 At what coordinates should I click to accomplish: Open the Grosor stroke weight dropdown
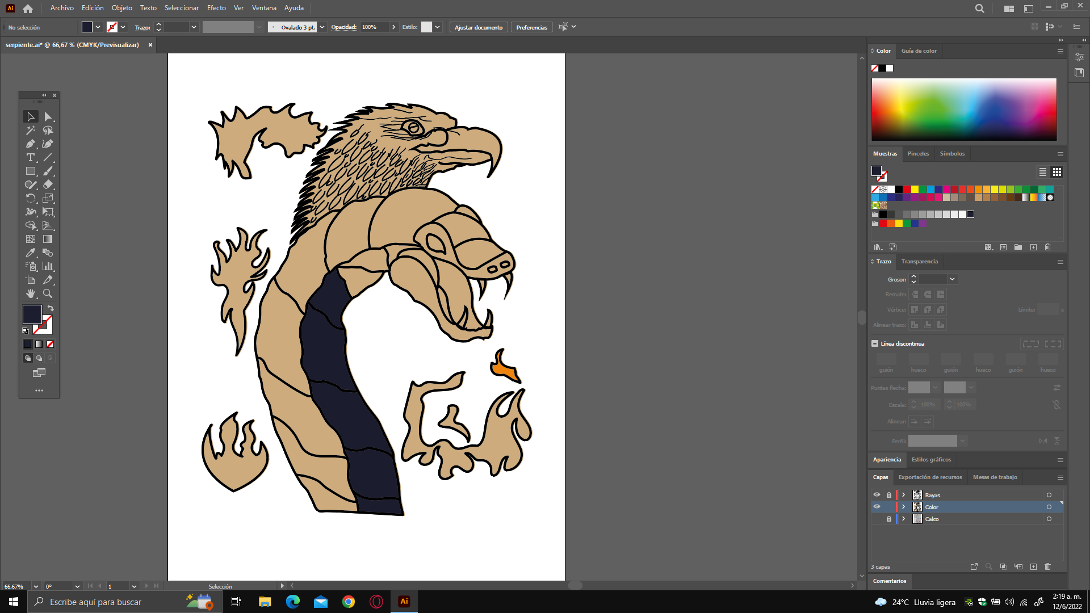point(953,279)
